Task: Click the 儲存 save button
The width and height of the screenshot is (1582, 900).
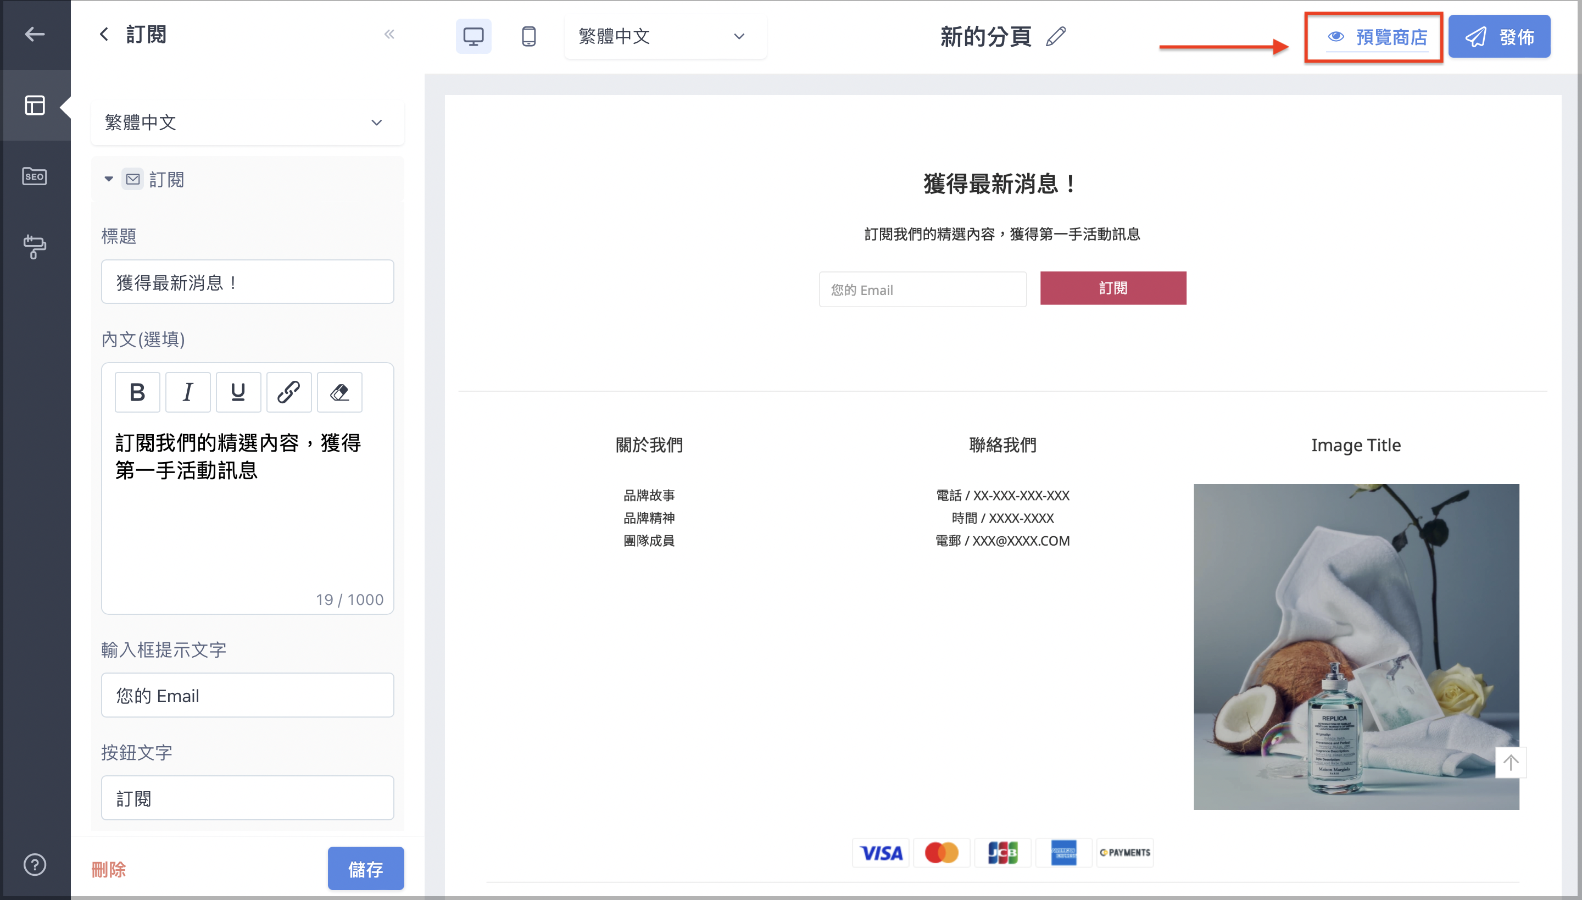Action: point(366,869)
